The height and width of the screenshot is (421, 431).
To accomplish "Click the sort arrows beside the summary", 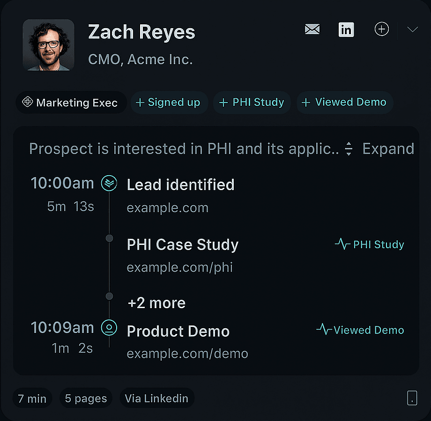I will 349,148.
